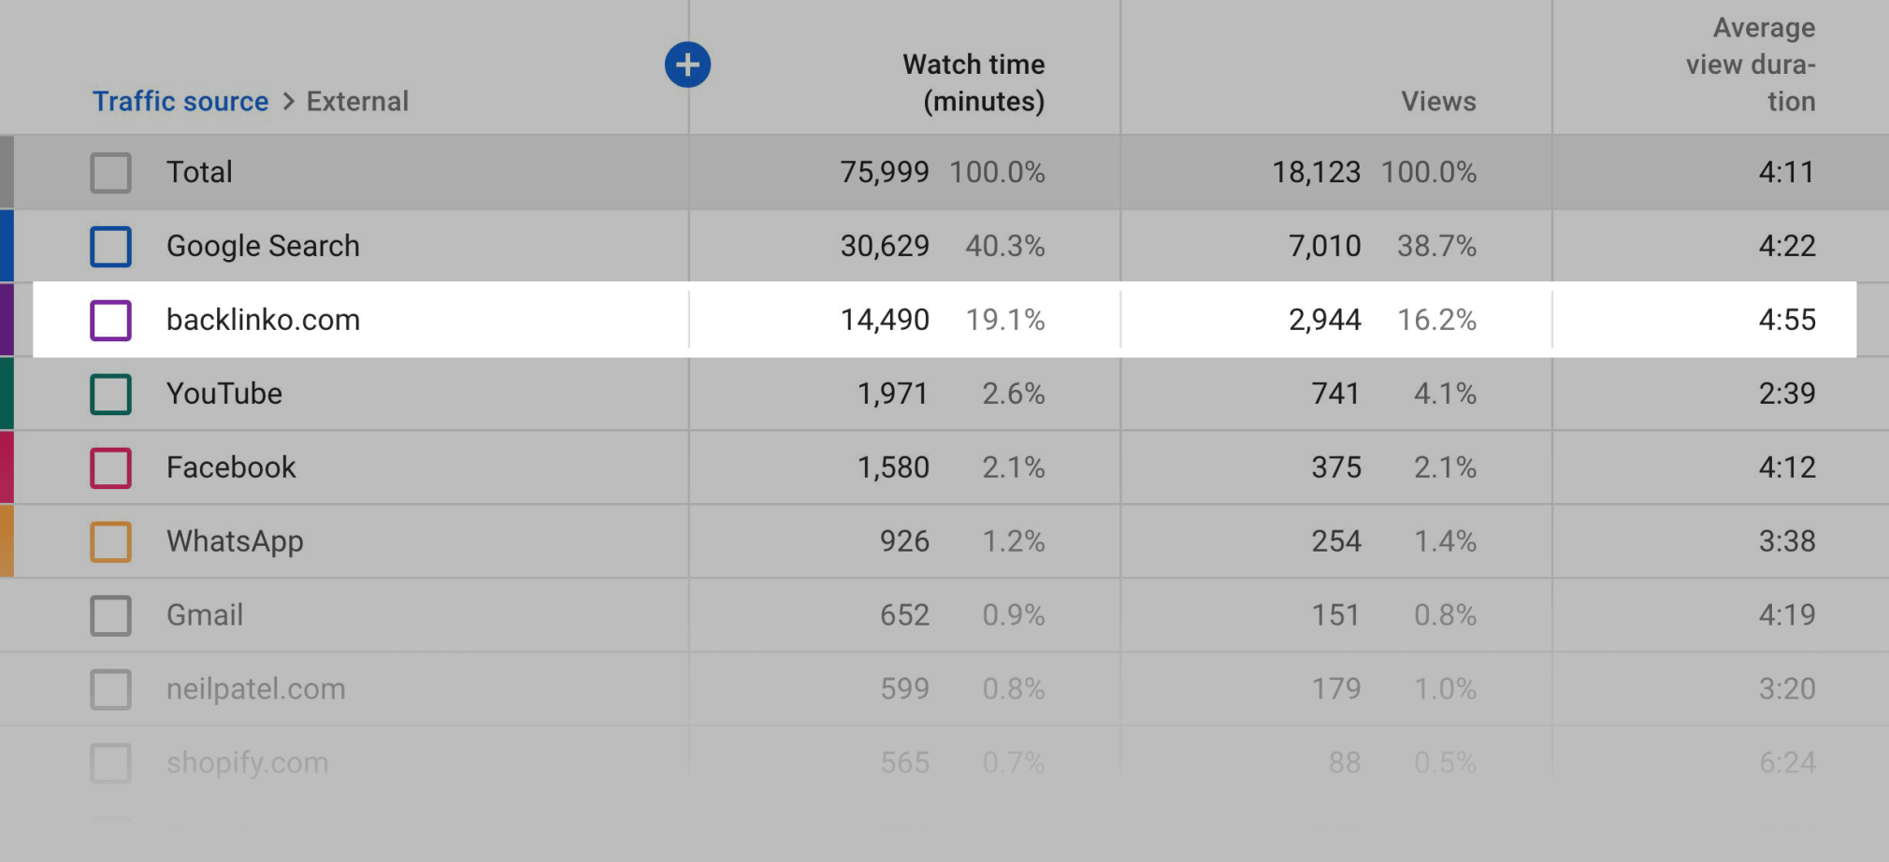Click the Total row label
The width and height of the screenshot is (1889, 862).
click(x=199, y=172)
